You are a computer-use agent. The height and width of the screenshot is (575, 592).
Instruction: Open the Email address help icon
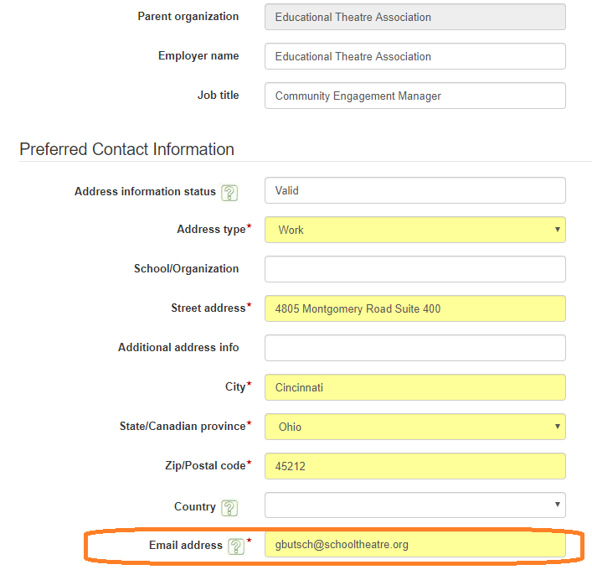pos(236,547)
